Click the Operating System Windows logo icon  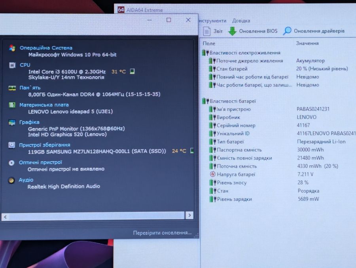click(12, 48)
